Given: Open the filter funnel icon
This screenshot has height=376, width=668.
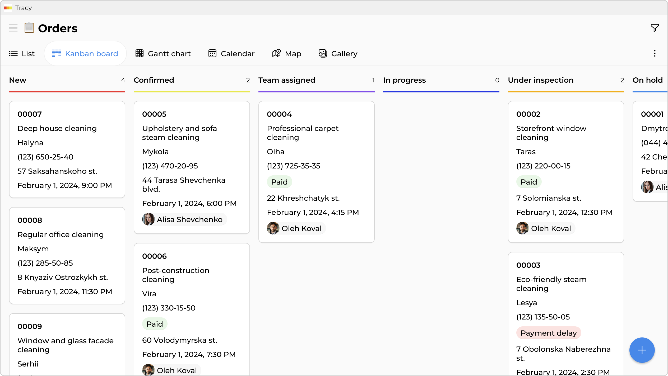Looking at the screenshot, I should pos(655,28).
